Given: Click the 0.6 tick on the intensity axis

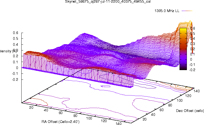Looking at the screenshot, I should (x=16, y=33).
